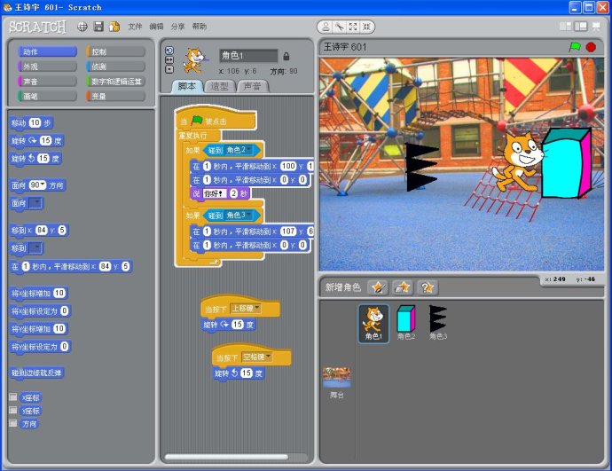The width and height of the screenshot is (612, 471).
Task: Check the 方向 reporter checkbox
Action: point(13,423)
